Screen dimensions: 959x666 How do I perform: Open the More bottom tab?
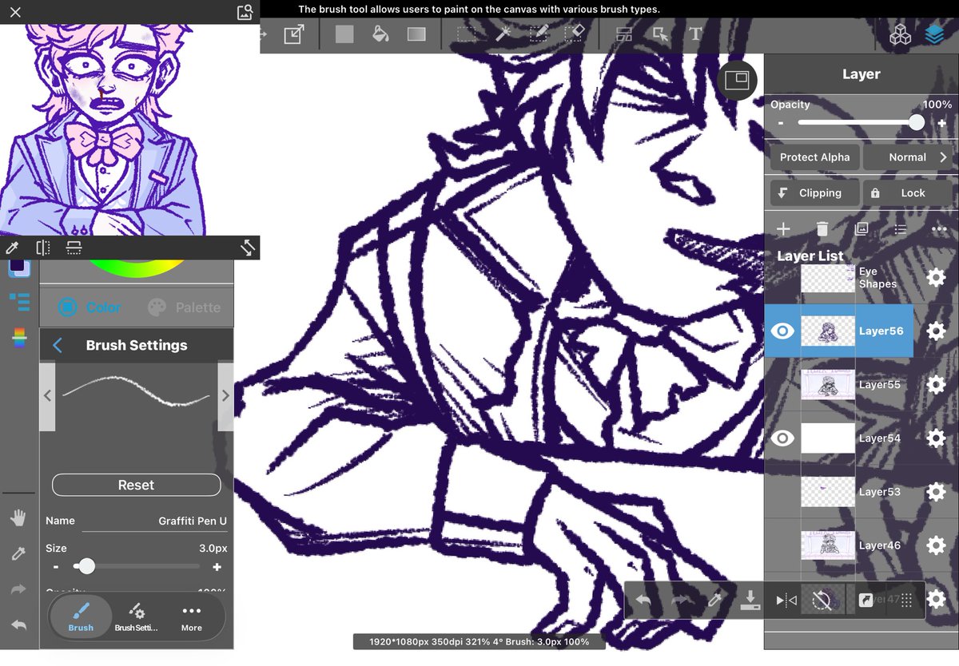point(191,616)
